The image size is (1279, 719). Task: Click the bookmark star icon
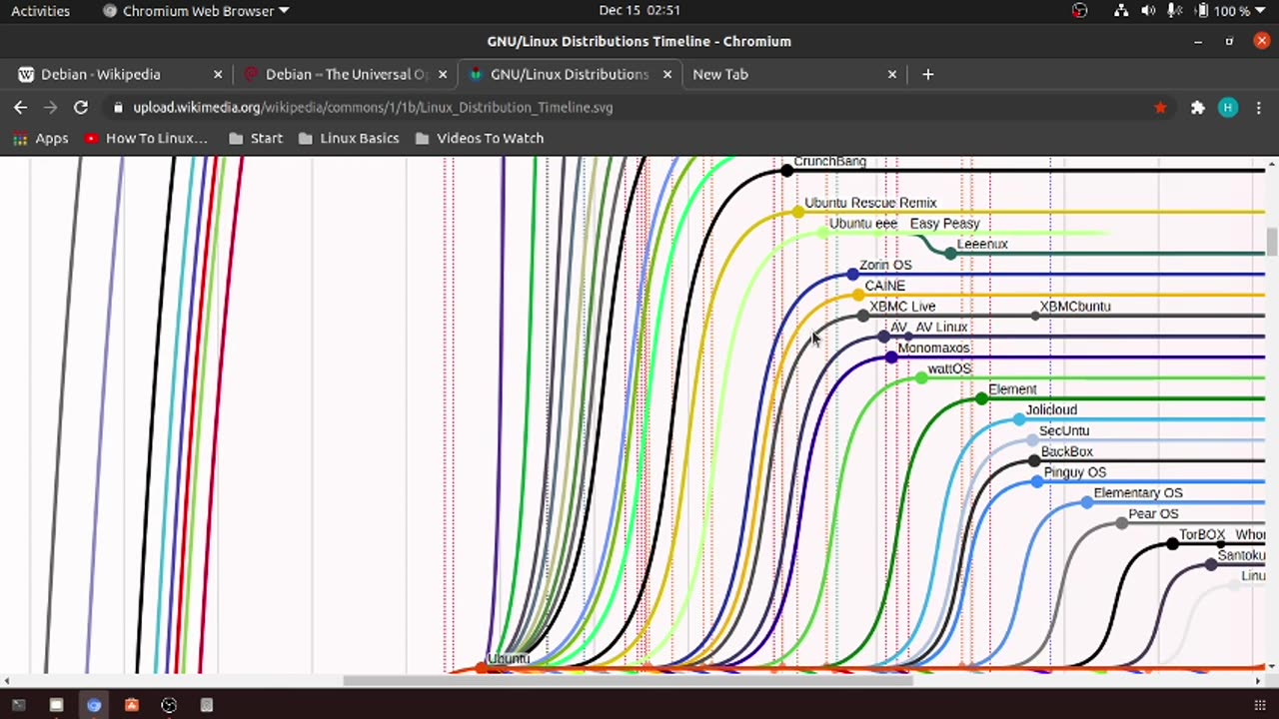click(x=1160, y=107)
